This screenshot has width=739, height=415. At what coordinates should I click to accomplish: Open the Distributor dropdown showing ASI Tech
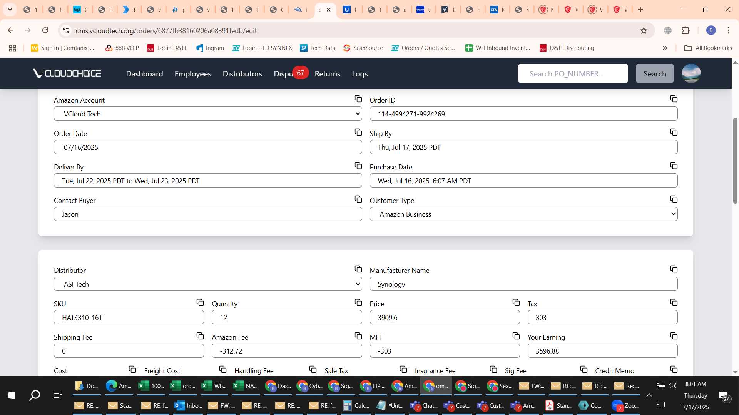coord(208,284)
